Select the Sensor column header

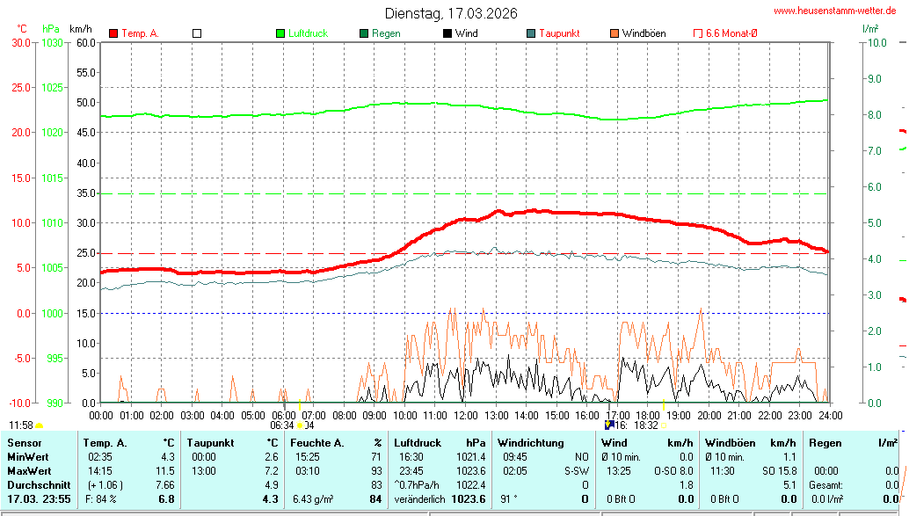click(25, 443)
